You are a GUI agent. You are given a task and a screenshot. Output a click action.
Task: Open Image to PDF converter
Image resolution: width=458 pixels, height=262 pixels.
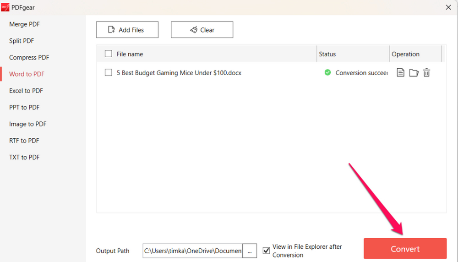[x=28, y=124]
